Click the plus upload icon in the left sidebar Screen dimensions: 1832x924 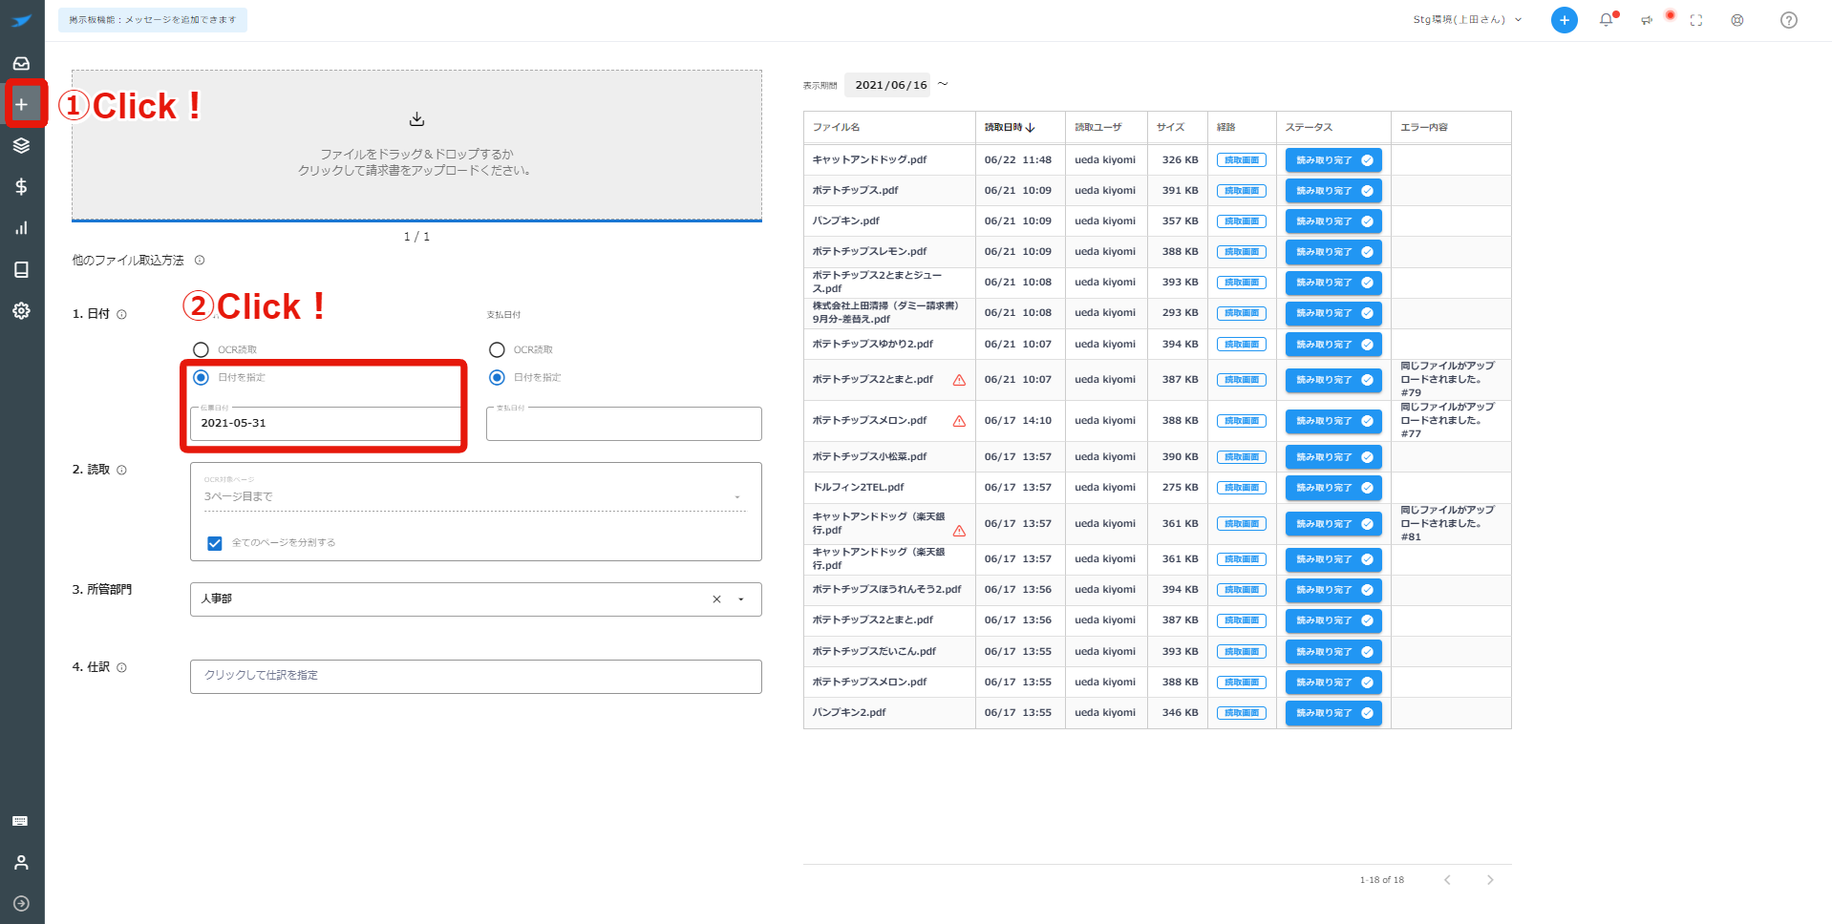click(21, 104)
